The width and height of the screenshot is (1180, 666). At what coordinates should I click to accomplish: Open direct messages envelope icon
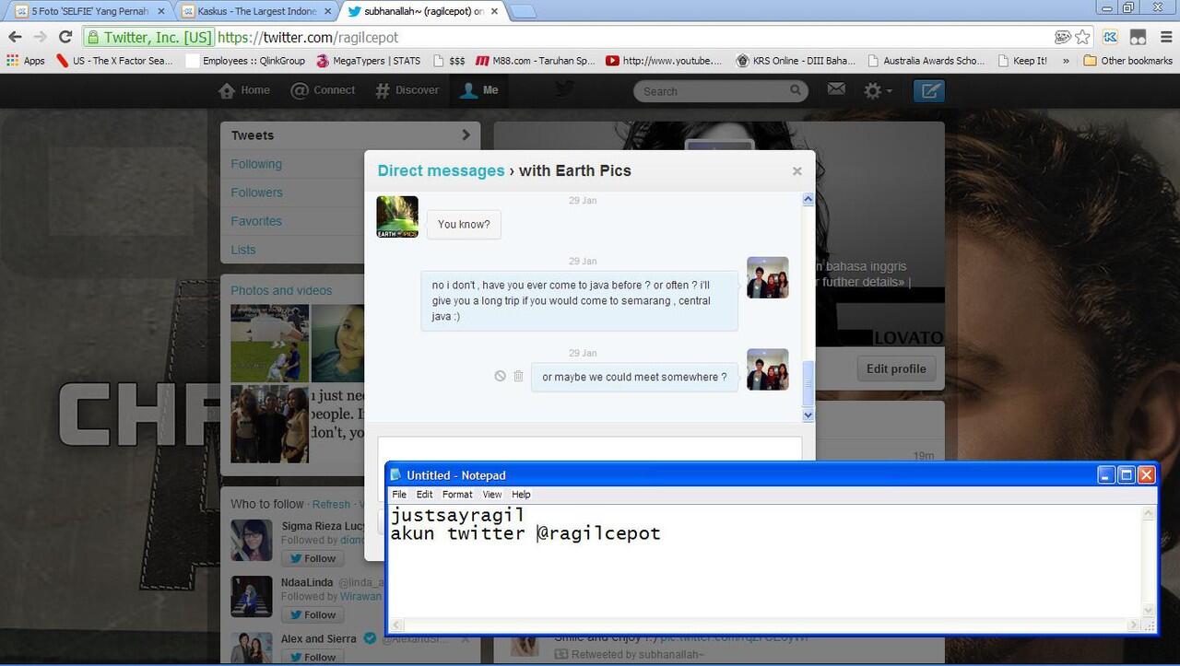836,89
